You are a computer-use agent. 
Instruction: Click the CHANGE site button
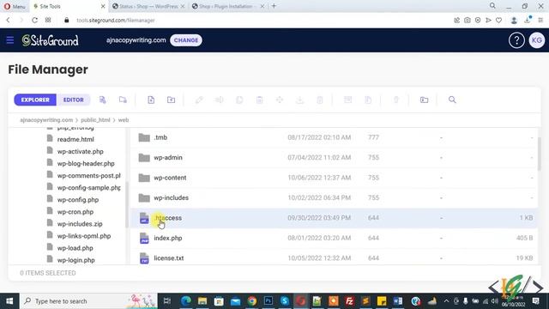[186, 40]
